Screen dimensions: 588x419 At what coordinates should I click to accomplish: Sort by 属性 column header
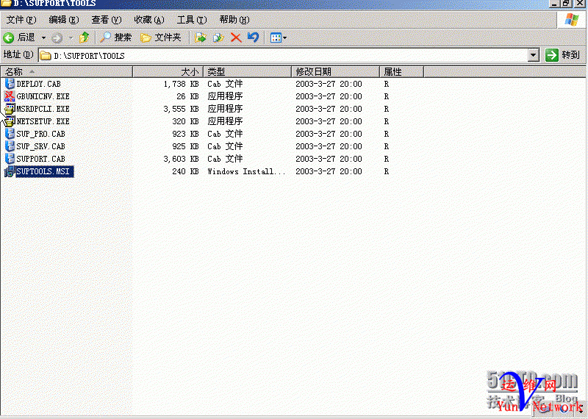click(401, 71)
